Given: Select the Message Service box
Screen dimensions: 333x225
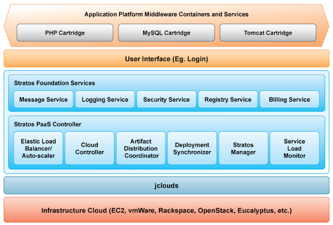Looking at the screenshot, I should 43,99.
